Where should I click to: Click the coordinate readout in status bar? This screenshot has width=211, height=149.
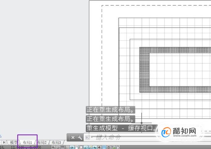point(20,147)
